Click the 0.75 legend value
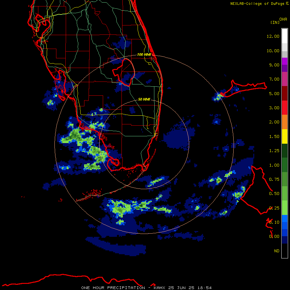Image resolution: width=290 pixels, height=290 pixels. 274,179
